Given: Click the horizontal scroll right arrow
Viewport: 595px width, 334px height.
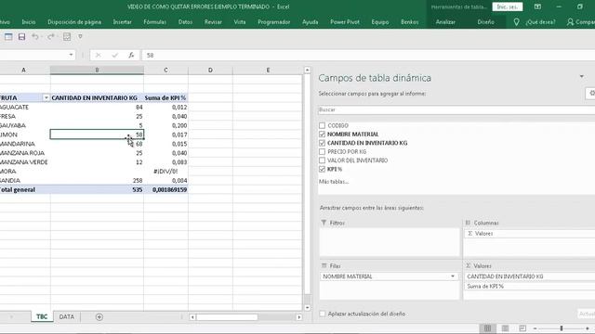Looking at the screenshot, I should point(299,317).
